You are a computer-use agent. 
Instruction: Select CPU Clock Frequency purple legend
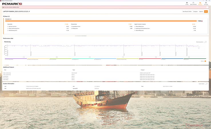[16, 59]
